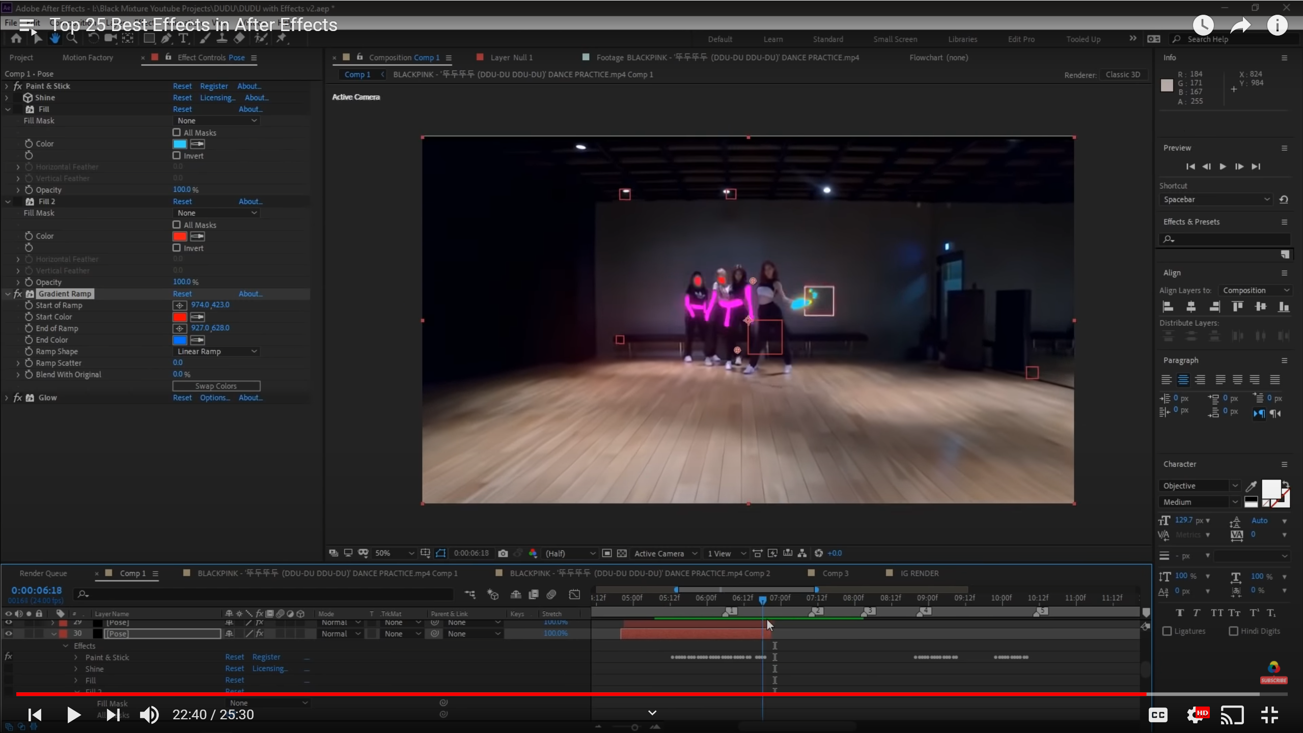Click the Start of Ramp crosshair icon
This screenshot has width=1303, height=733.
tap(179, 305)
